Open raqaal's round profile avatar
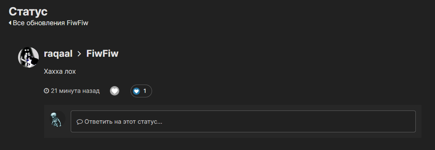 pos(28,58)
